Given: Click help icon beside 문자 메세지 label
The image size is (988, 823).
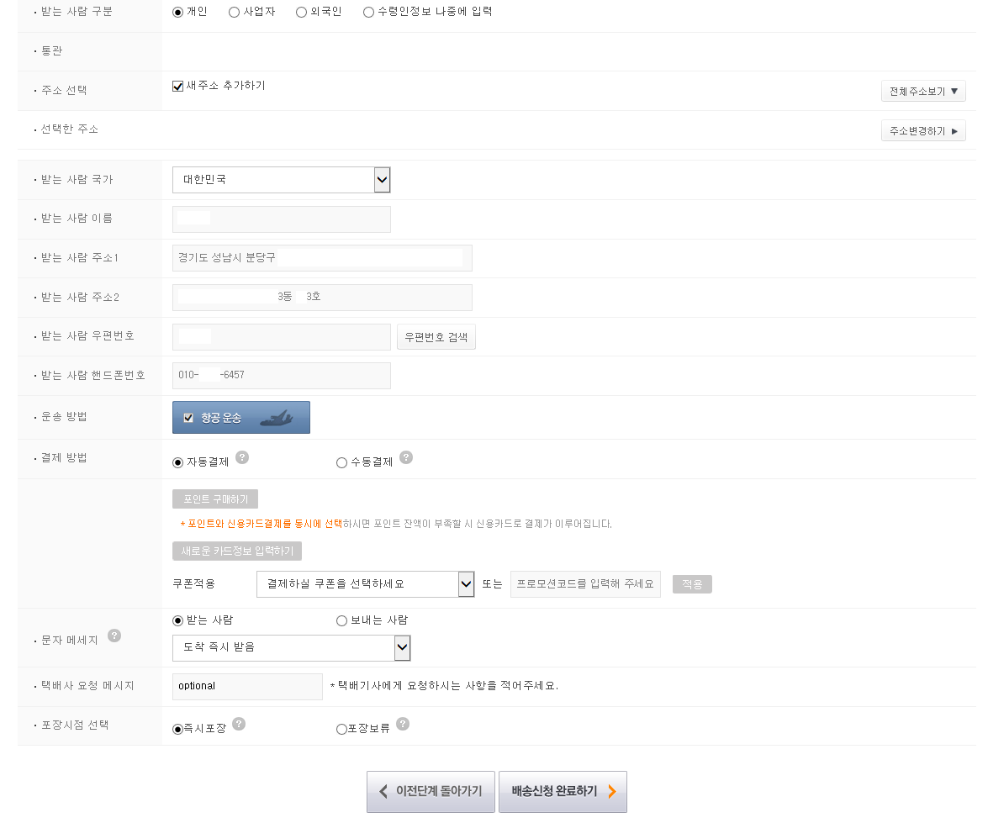Looking at the screenshot, I should 114,636.
